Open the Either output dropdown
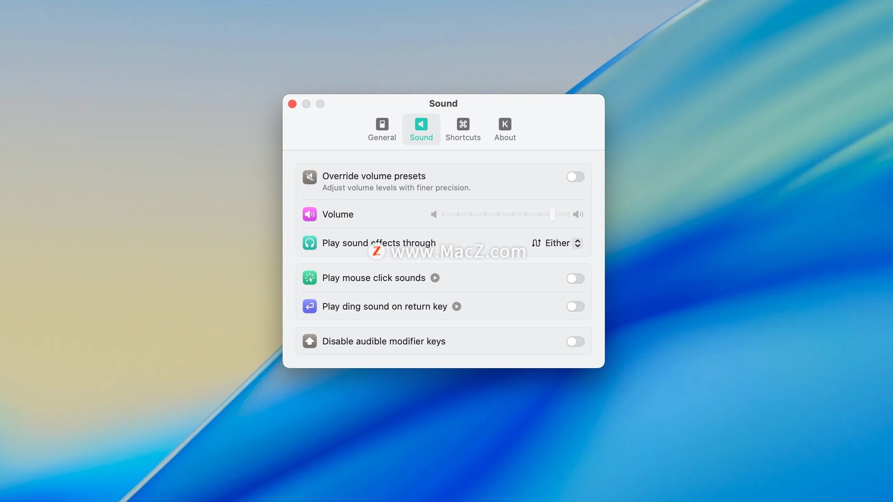This screenshot has width=893, height=502. pyautogui.click(x=557, y=243)
